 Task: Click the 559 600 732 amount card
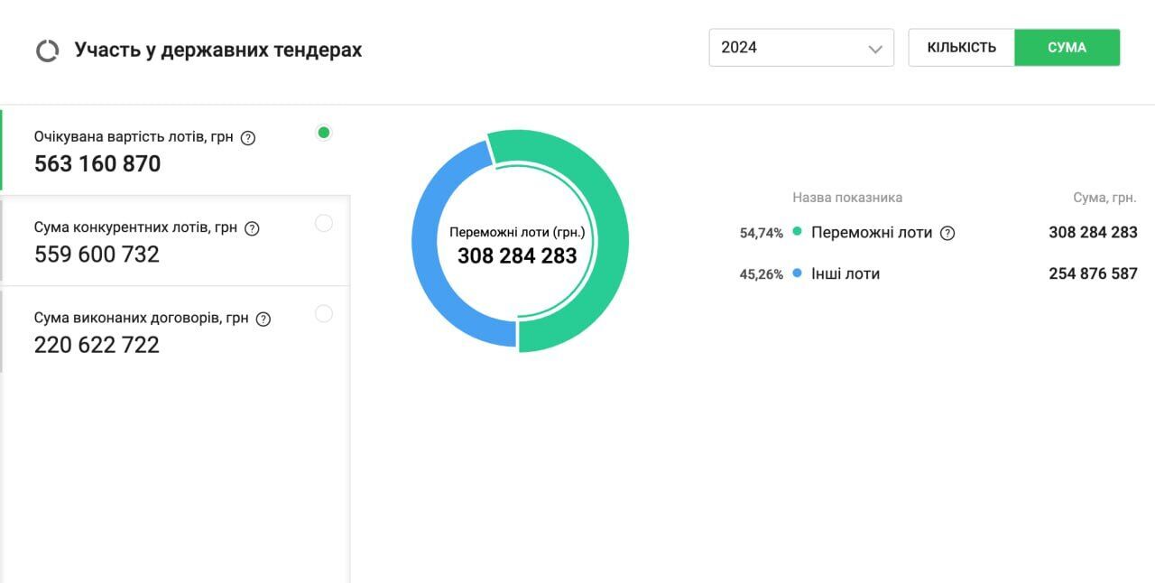(x=175, y=241)
